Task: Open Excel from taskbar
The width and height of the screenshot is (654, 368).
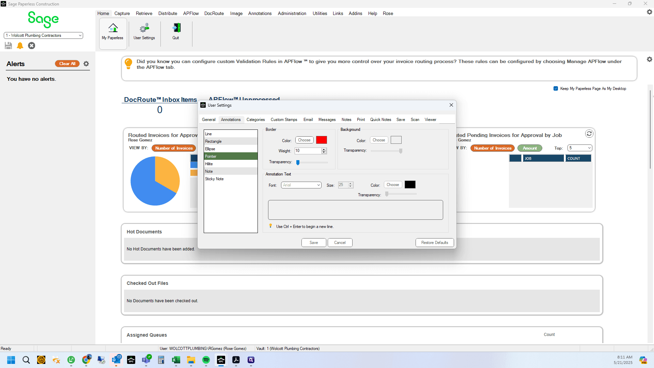Action: click(x=176, y=360)
